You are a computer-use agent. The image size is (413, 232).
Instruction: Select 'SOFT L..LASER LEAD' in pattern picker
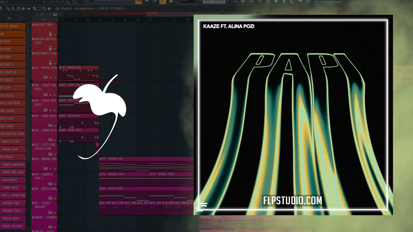point(13,195)
